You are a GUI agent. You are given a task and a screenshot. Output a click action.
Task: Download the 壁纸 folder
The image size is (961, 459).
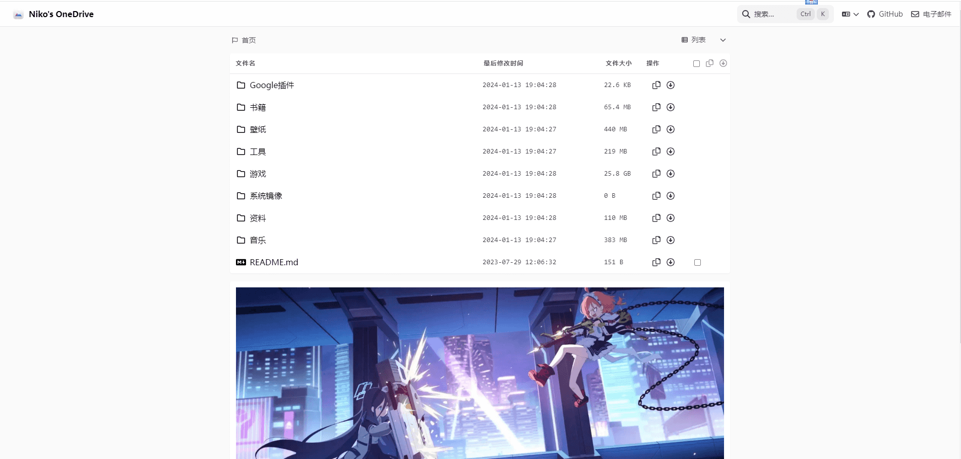click(671, 129)
